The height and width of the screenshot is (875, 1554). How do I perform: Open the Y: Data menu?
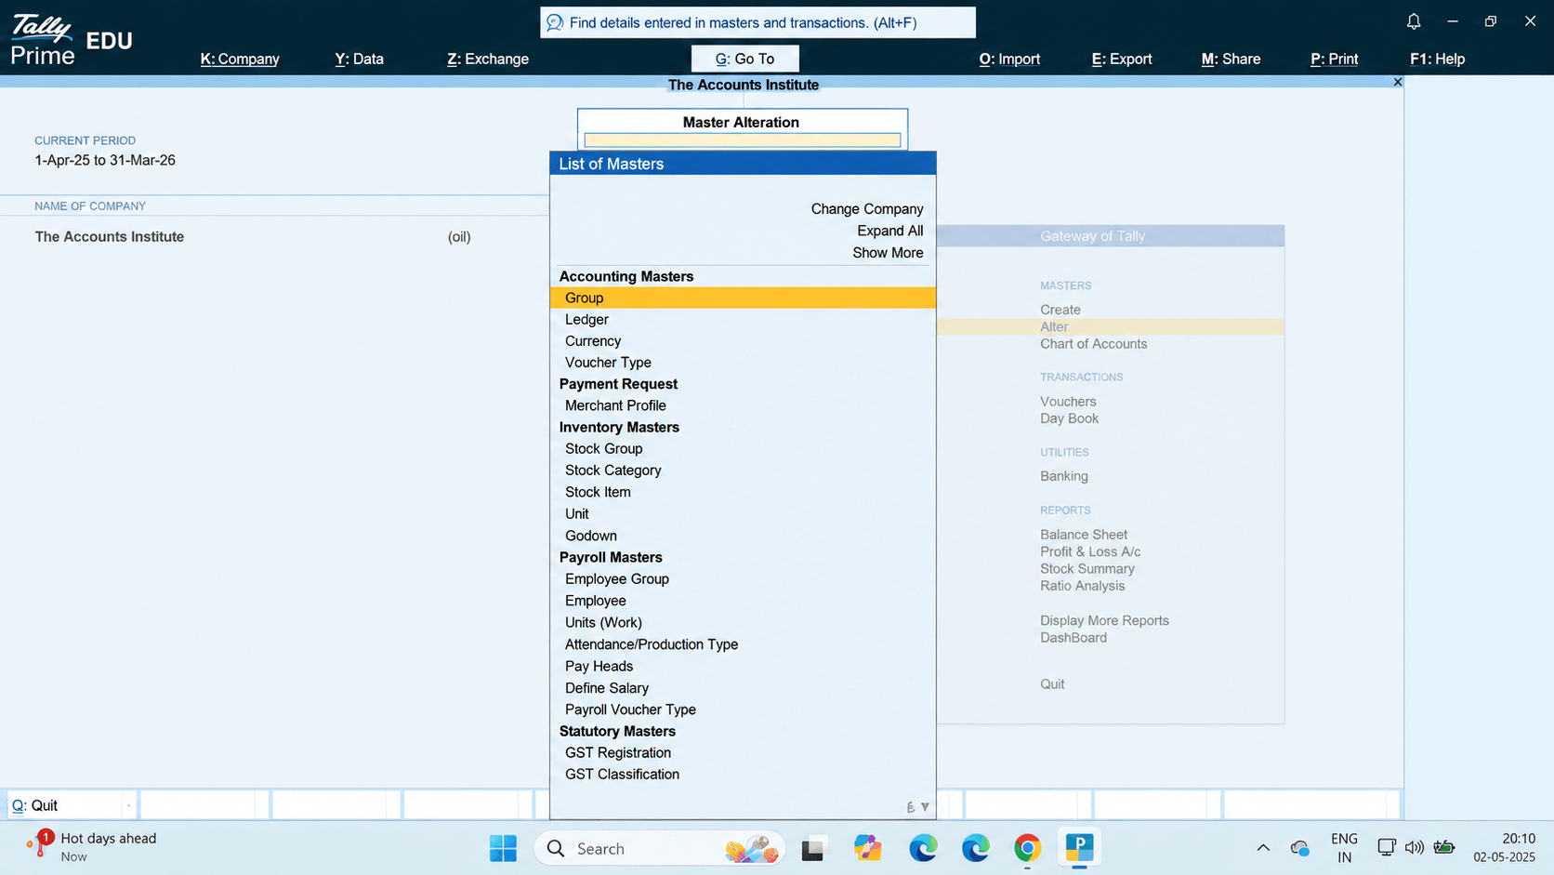(x=360, y=59)
